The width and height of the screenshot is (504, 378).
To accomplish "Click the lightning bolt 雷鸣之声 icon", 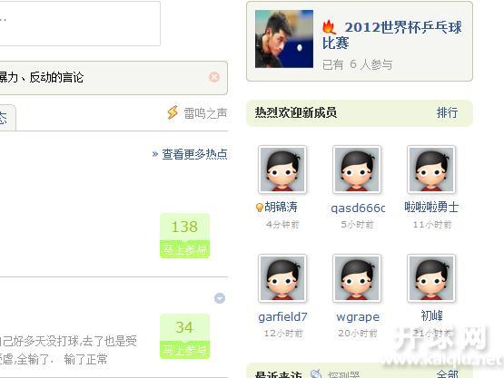I will pyautogui.click(x=173, y=112).
